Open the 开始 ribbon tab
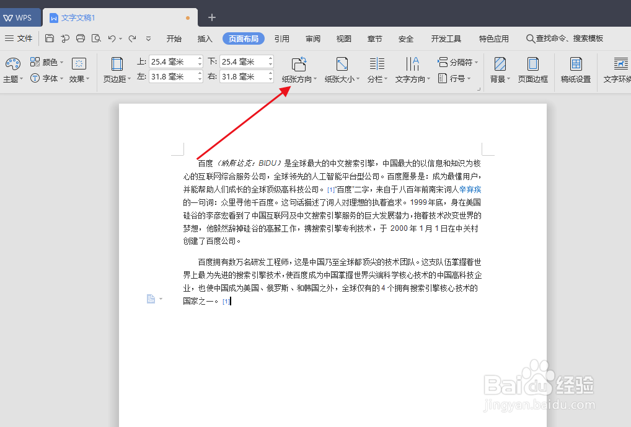The height and width of the screenshot is (427, 631). (174, 38)
